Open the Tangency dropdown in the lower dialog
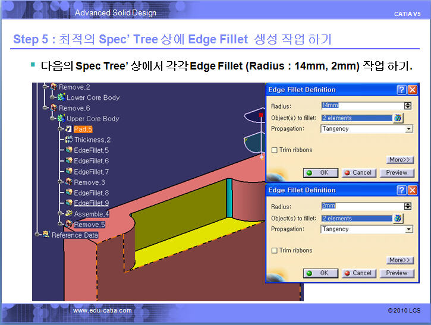Screen dimensions: 431x325 click(x=409, y=229)
